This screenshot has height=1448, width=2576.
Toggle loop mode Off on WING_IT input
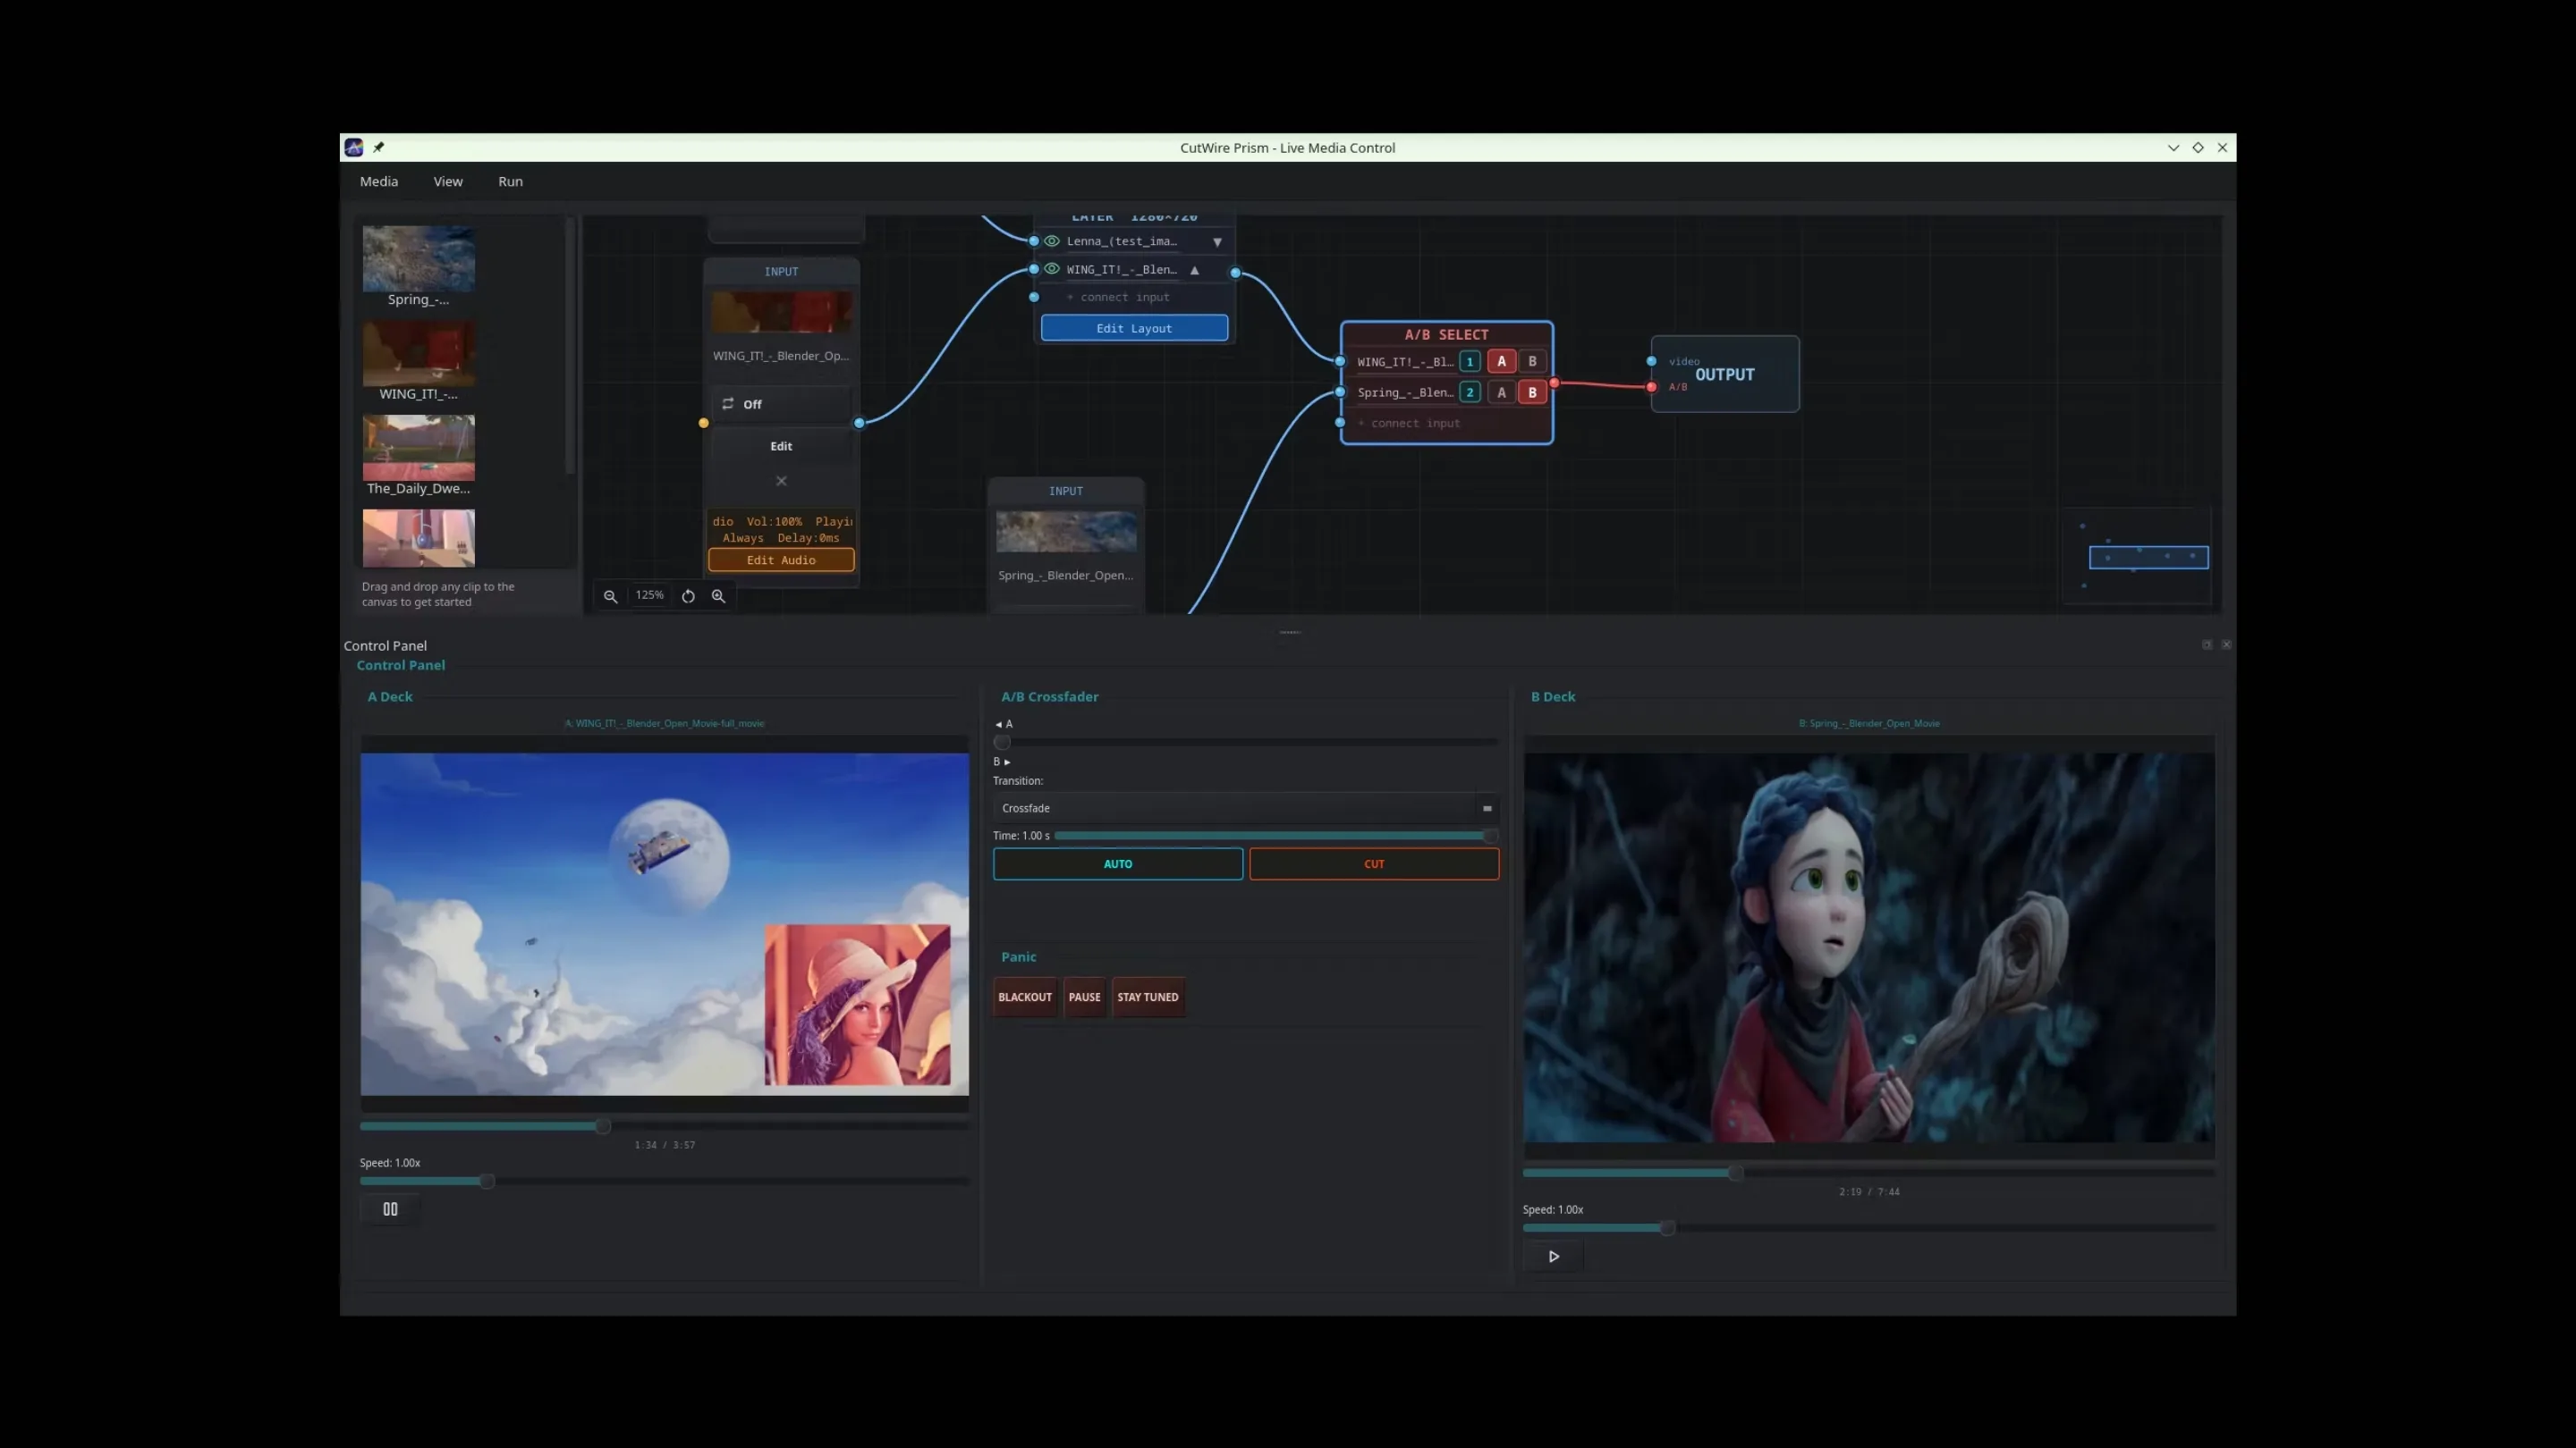click(781, 404)
